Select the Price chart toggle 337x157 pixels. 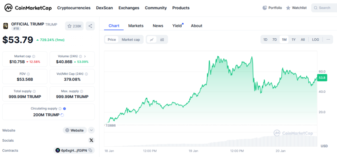tap(112, 40)
